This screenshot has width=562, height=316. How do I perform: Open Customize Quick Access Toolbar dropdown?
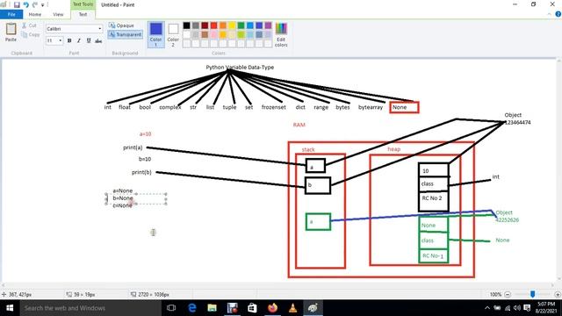(43, 5)
